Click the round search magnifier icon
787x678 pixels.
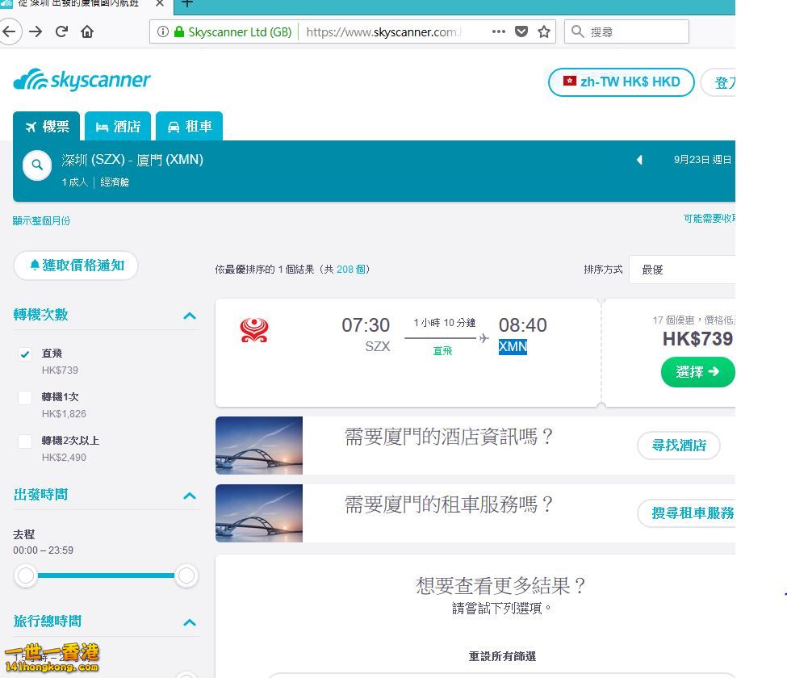(x=37, y=165)
